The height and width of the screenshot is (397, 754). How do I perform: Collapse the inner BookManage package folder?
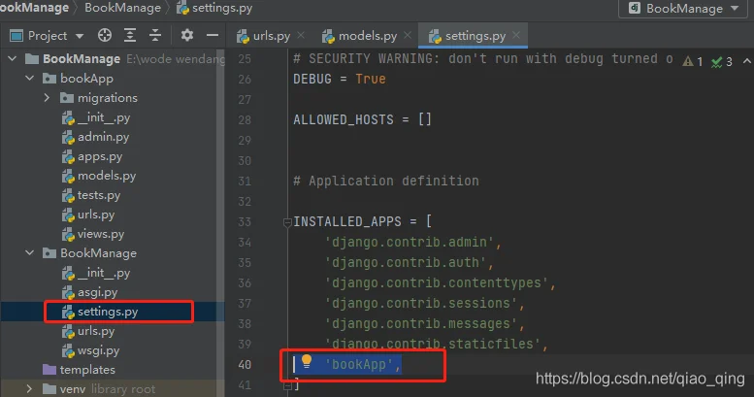pos(30,252)
